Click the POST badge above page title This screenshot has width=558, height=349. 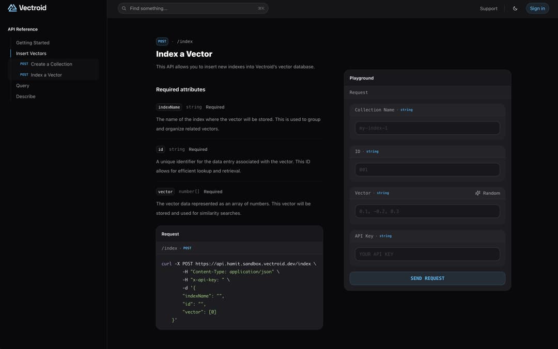(162, 41)
